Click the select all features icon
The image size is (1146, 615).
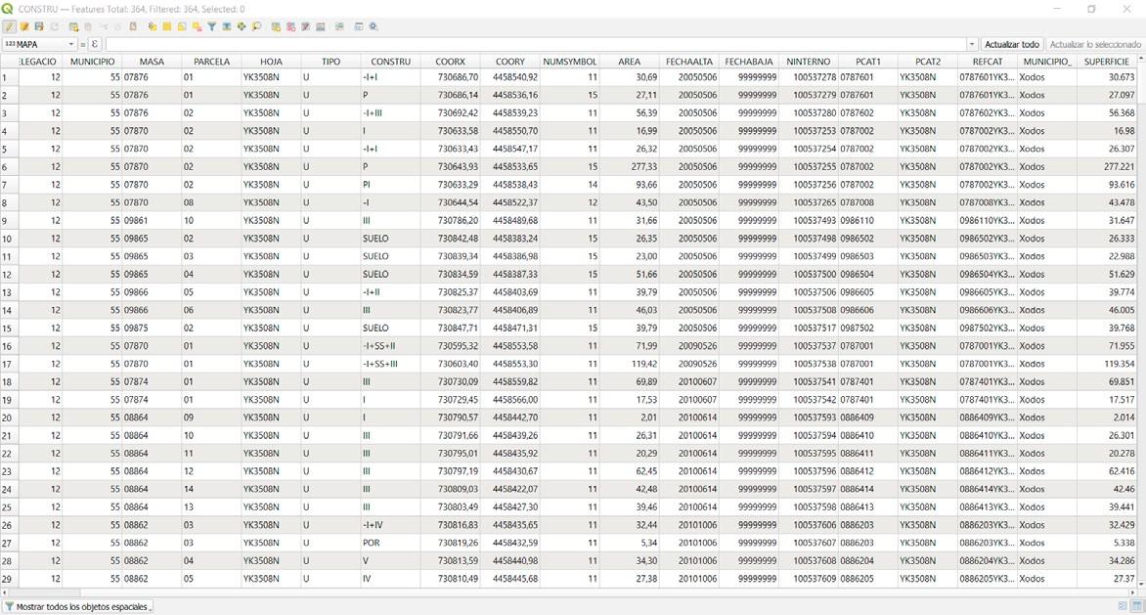[166, 26]
